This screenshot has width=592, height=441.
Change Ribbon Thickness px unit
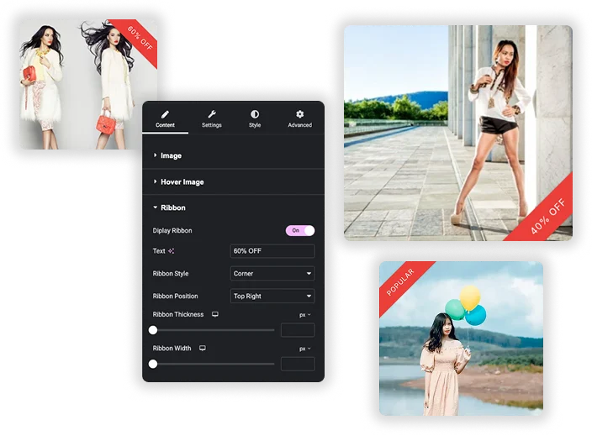click(x=304, y=315)
